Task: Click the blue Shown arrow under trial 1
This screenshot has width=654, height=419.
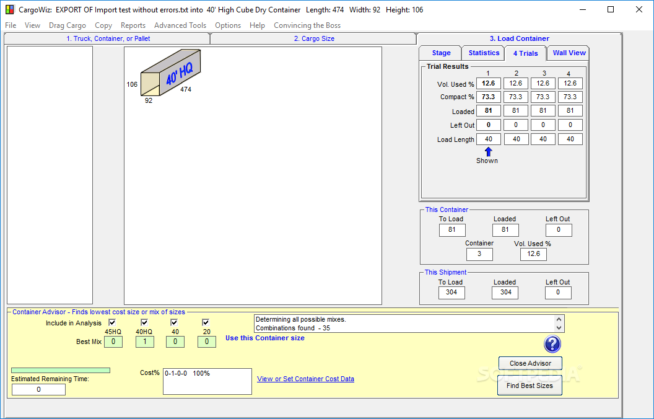Action: (488, 152)
